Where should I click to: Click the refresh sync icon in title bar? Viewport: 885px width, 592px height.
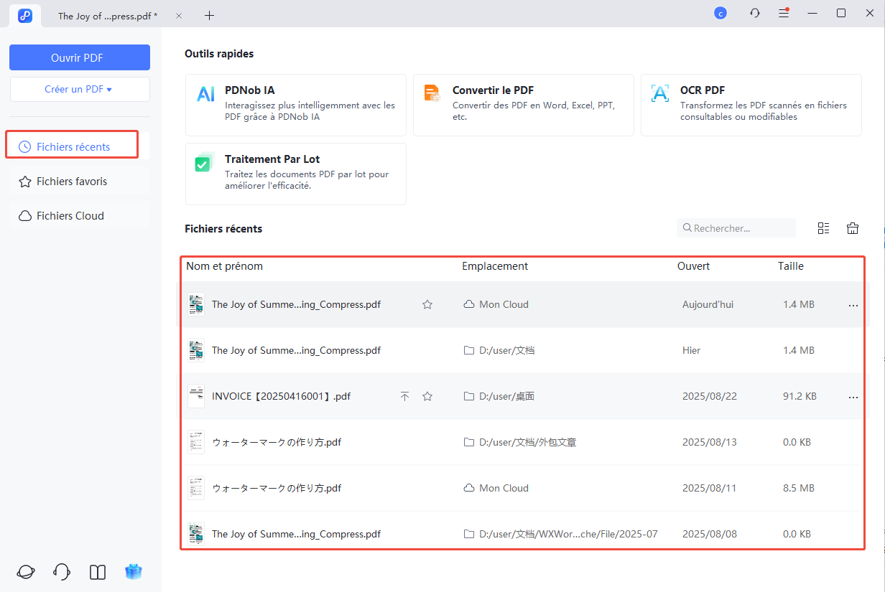tap(754, 14)
